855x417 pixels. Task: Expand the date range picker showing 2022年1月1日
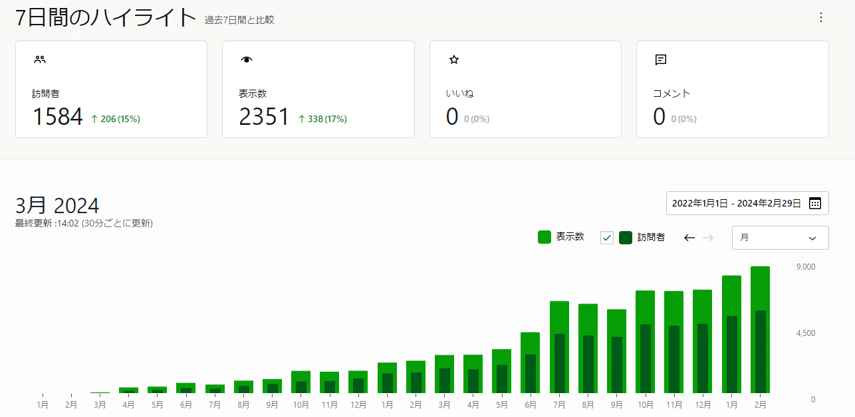tap(739, 203)
